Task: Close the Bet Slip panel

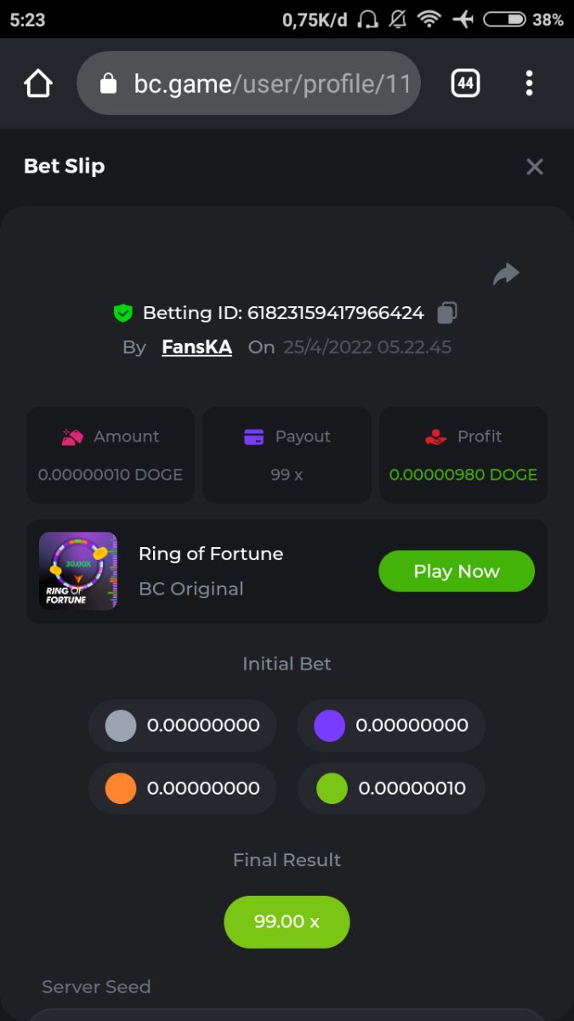Action: 534,167
